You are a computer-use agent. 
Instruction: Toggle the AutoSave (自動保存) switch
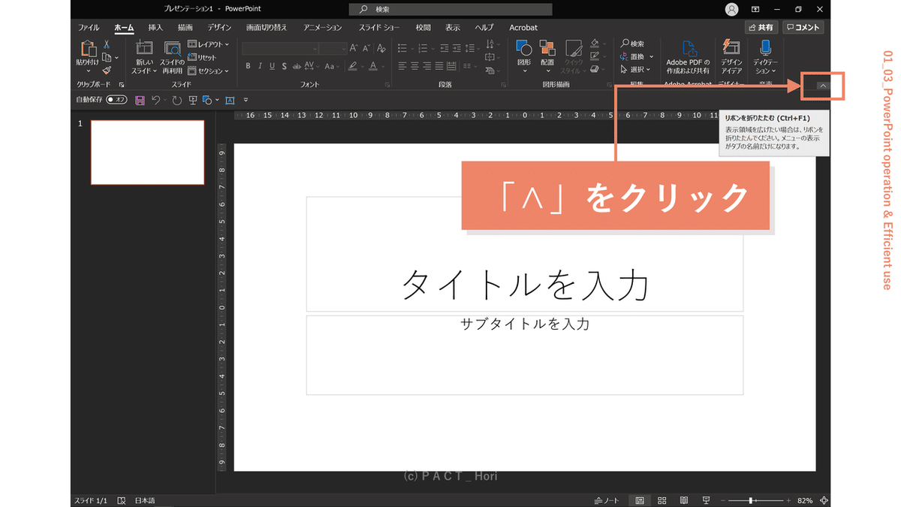[x=116, y=100]
